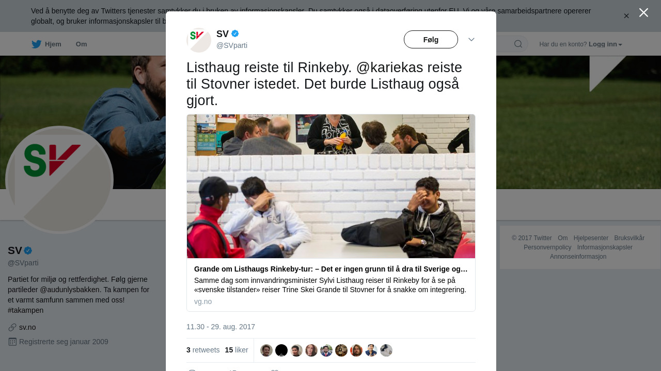
Task: Click the first liker avatar
Action: [266, 350]
